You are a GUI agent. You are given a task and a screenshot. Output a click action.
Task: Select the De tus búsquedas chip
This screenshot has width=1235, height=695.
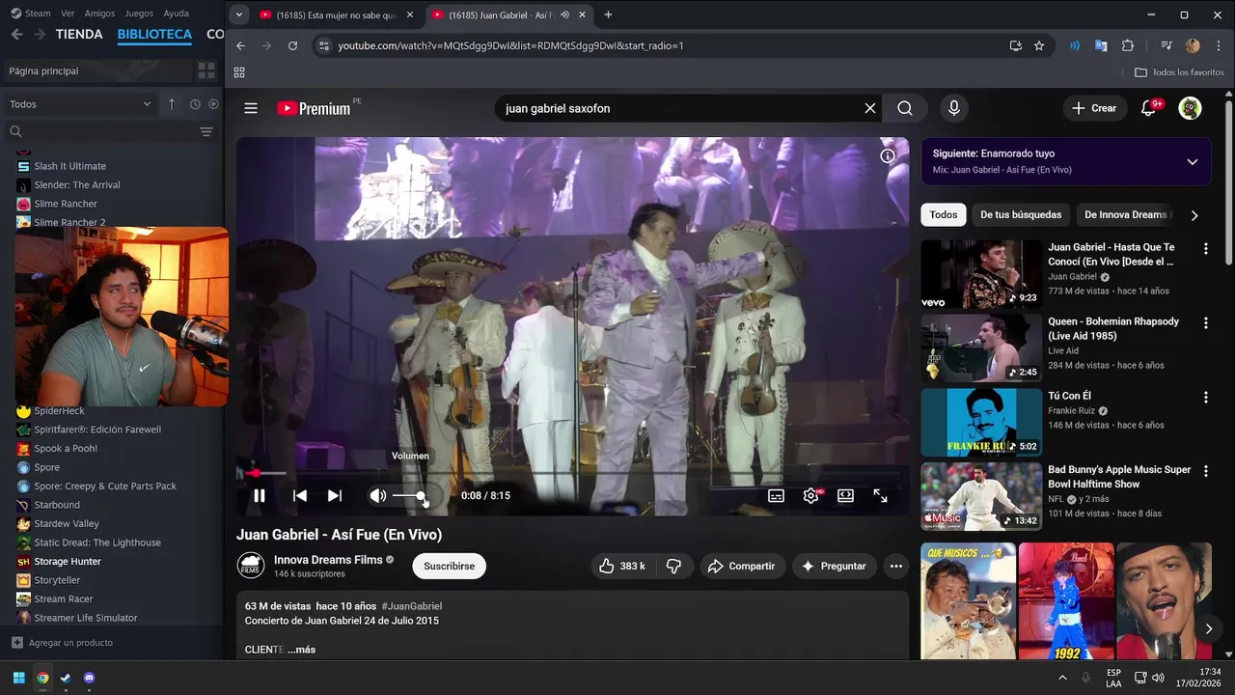[x=1021, y=214]
